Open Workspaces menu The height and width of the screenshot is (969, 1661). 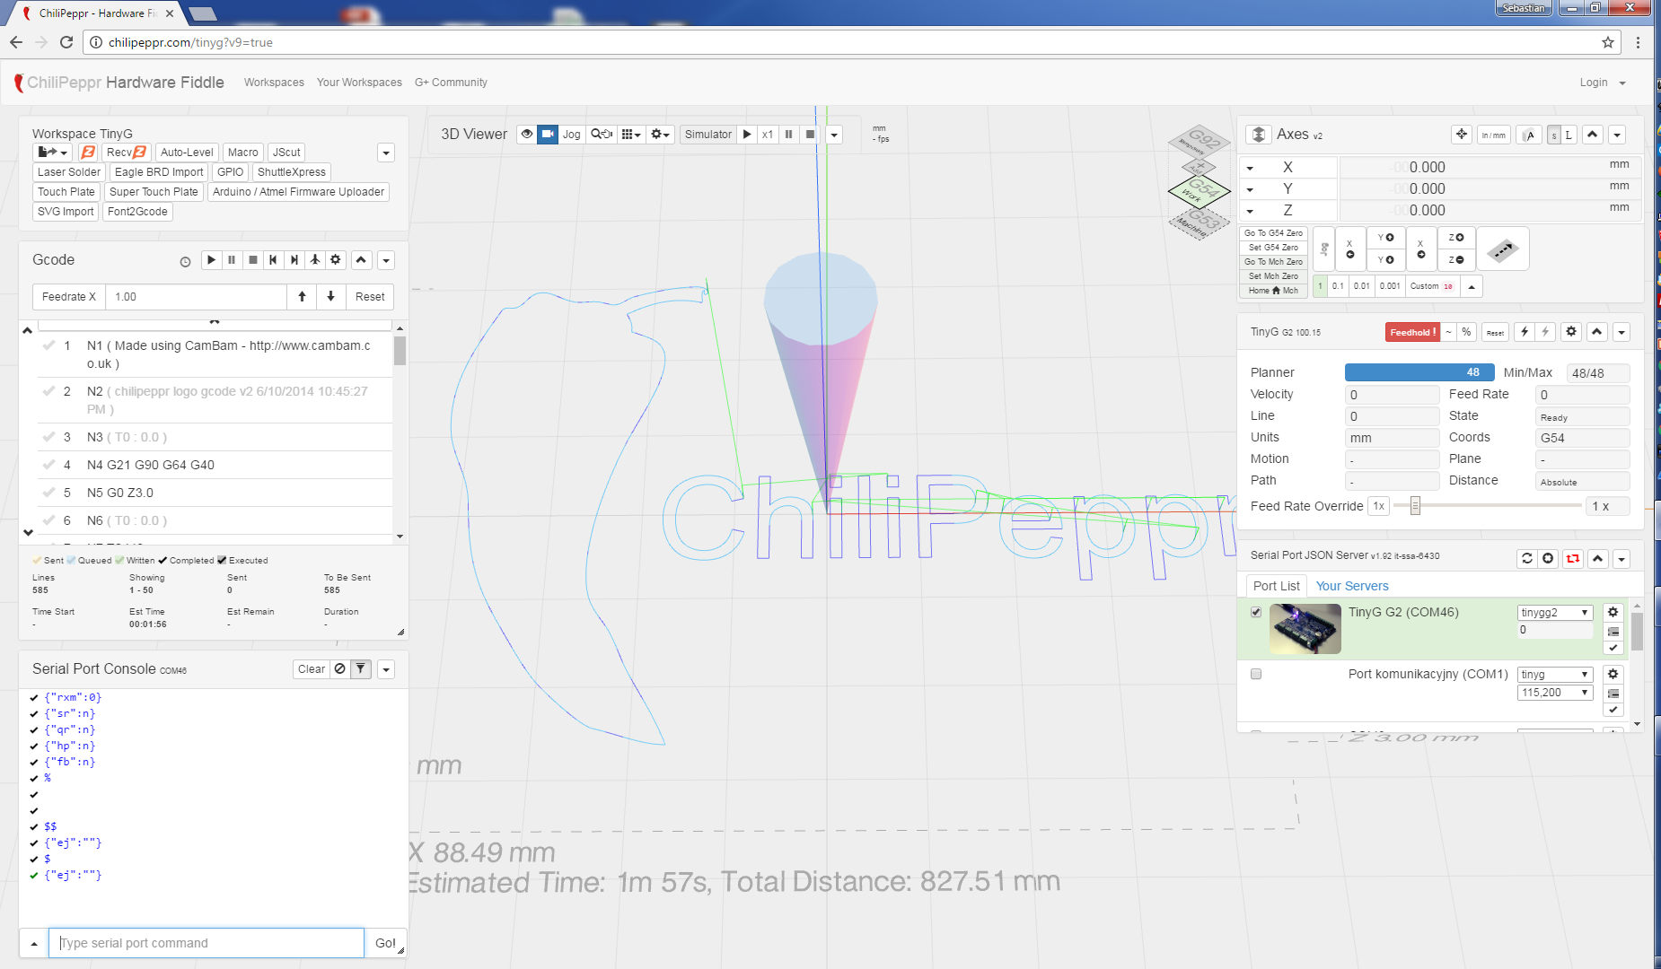click(x=274, y=83)
